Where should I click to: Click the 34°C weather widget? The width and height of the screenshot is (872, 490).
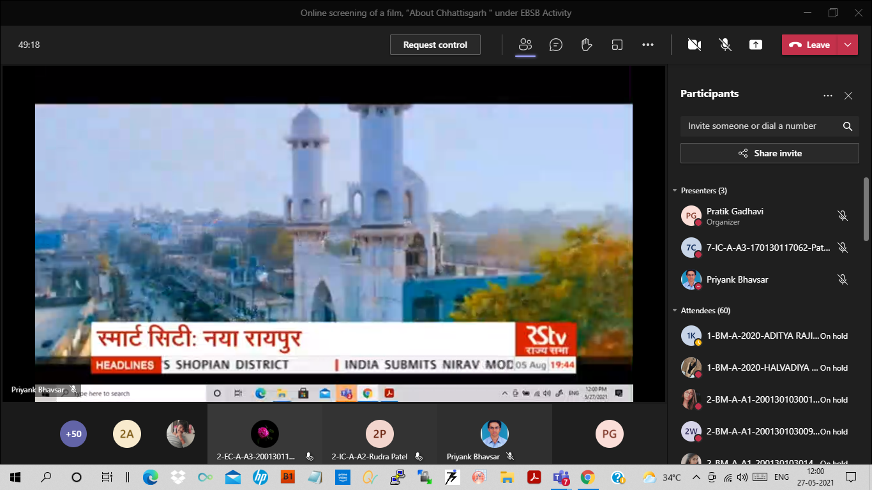pos(662,477)
